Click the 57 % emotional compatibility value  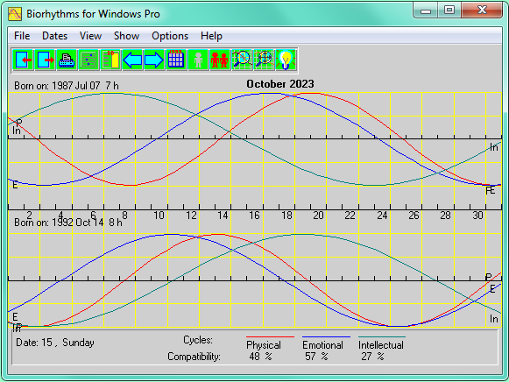coord(316,357)
